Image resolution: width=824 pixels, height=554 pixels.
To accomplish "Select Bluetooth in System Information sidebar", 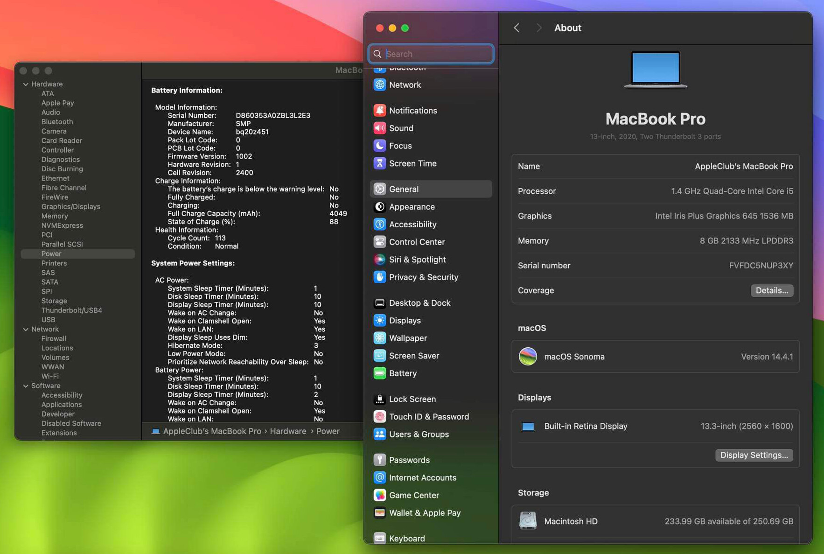I will pos(57,122).
